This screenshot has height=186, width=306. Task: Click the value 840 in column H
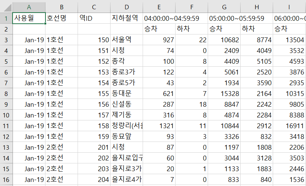pyautogui.click(x=256, y=180)
